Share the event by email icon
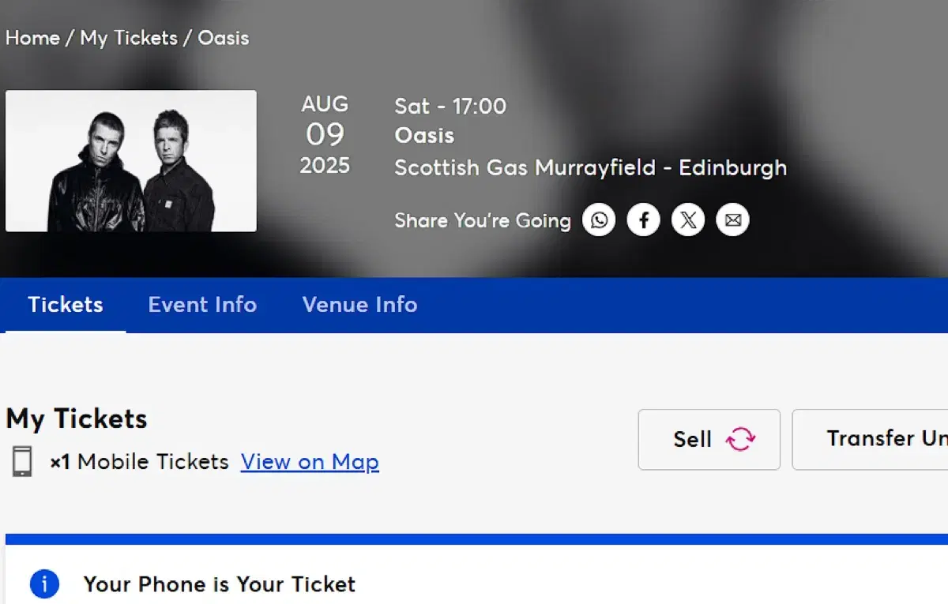 pos(733,220)
